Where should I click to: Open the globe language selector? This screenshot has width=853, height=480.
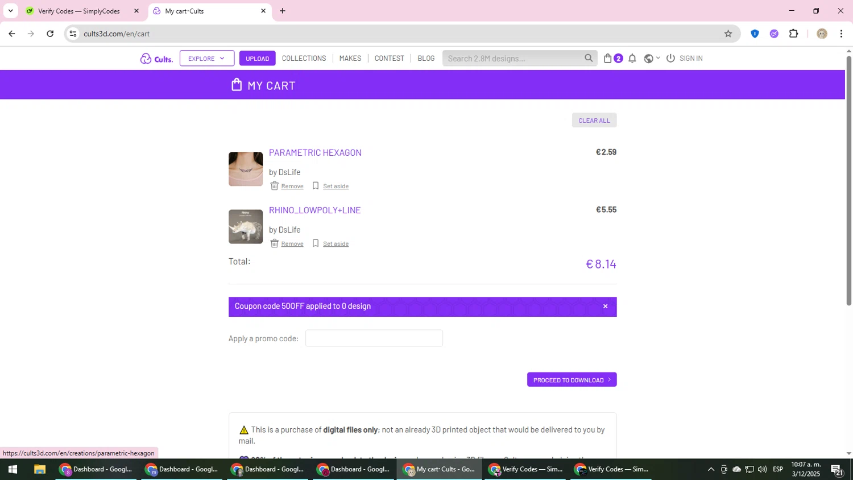click(652, 58)
